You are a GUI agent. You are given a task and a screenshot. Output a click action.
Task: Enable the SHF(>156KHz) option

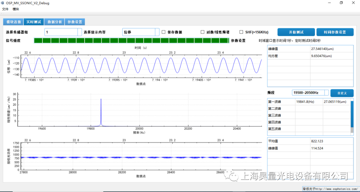[241, 32]
